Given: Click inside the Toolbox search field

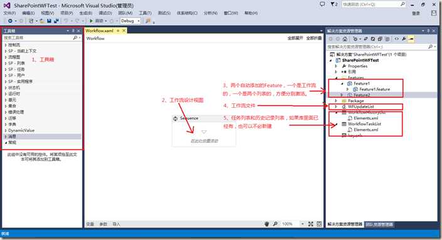Looking at the screenshot, I should 38,38.
